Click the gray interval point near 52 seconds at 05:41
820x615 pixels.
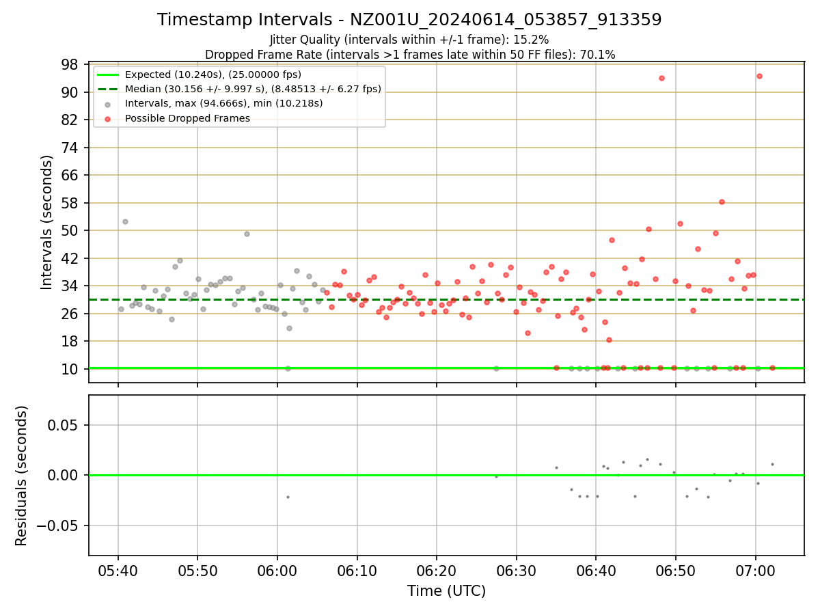click(x=125, y=221)
